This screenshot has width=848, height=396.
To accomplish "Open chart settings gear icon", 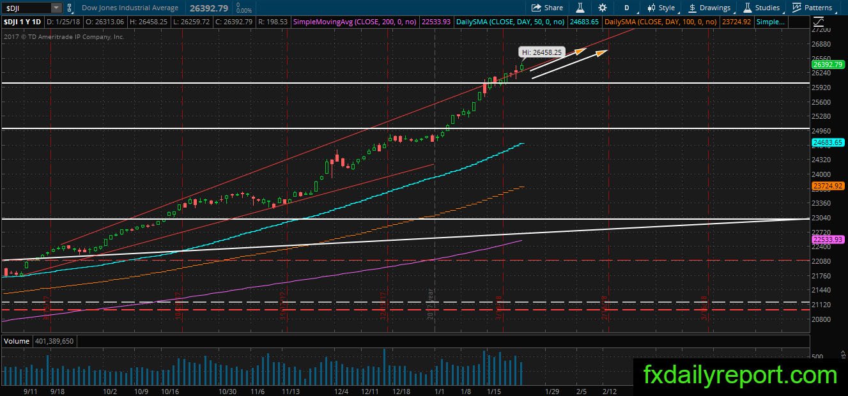I will (x=603, y=8).
